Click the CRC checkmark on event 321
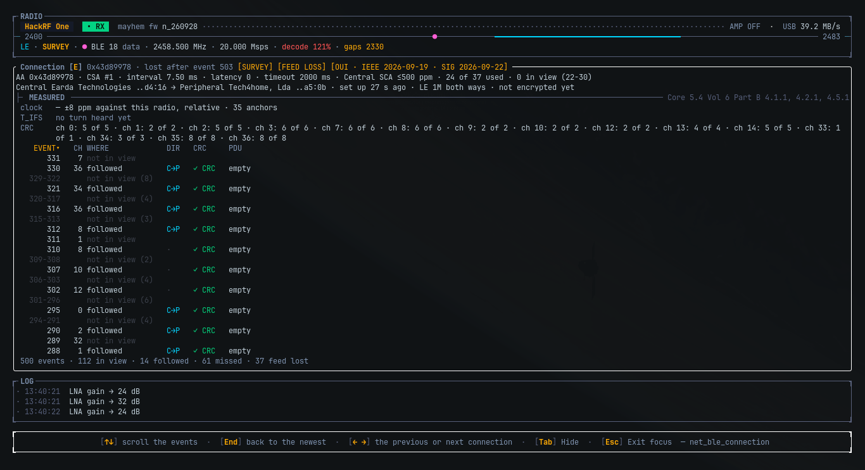 (x=196, y=189)
